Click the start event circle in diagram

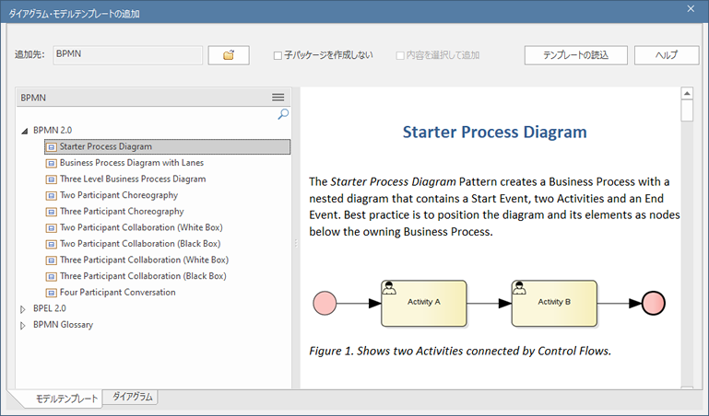pyautogui.click(x=325, y=303)
